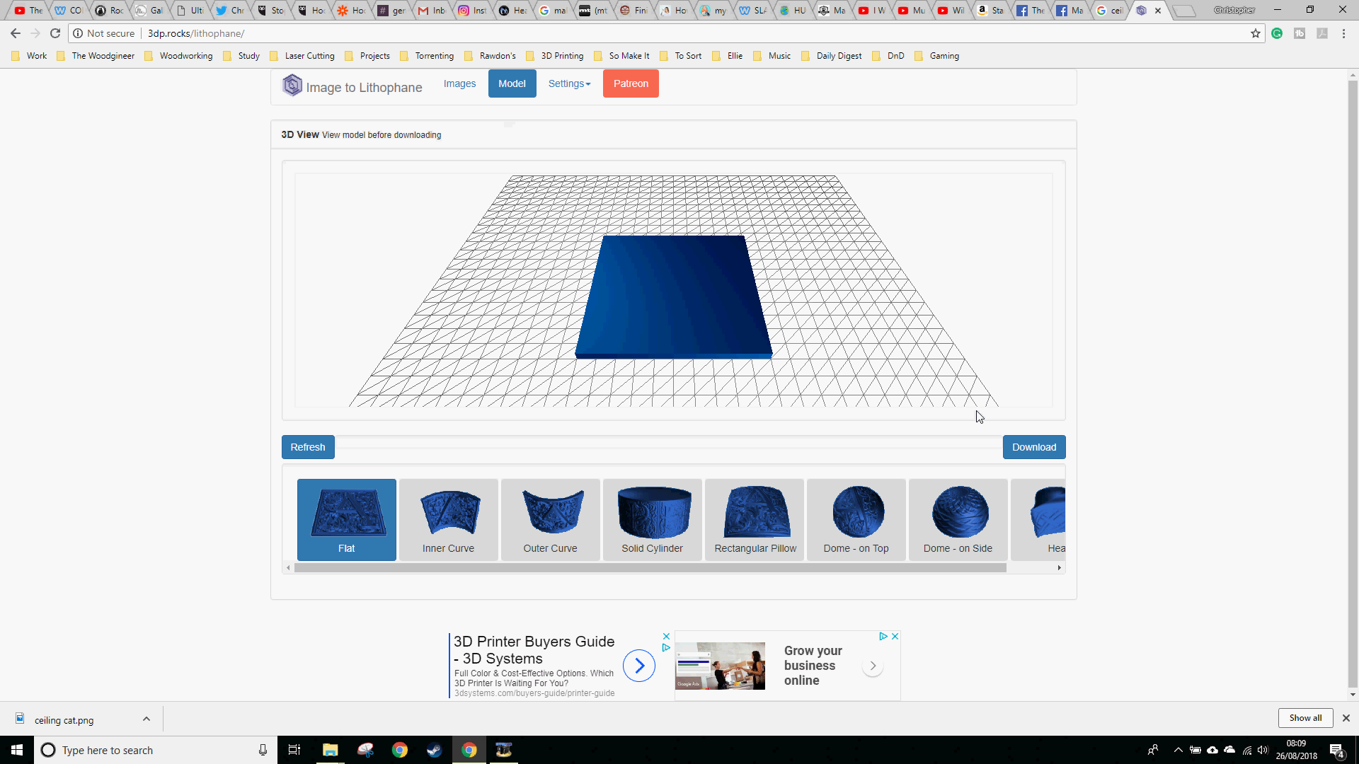Open the Settings dropdown menu
The width and height of the screenshot is (1359, 764).
tap(569, 83)
